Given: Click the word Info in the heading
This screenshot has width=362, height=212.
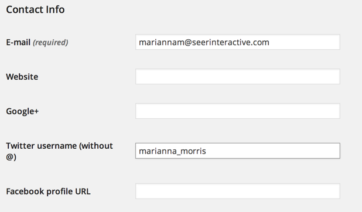Looking at the screenshot, I should (x=55, y=9).
